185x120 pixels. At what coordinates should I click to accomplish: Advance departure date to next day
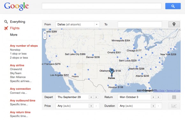click(x=96, y=97)
